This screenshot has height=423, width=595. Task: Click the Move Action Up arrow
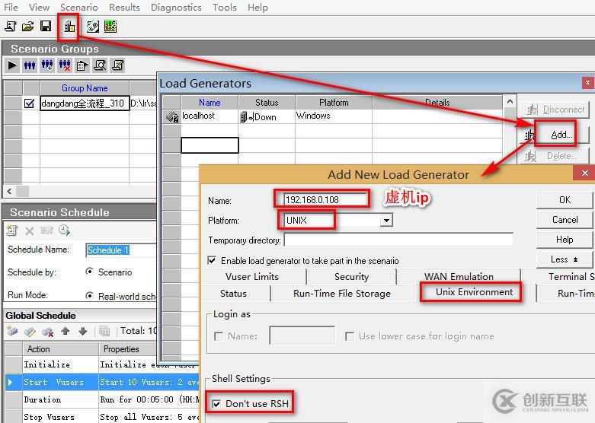pyautogui.click(x=66, y=331)
